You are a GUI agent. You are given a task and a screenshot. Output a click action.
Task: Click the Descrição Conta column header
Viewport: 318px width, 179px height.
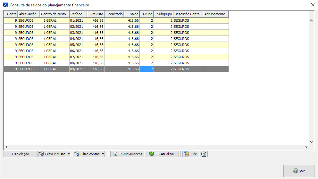(x=188, y=14)
